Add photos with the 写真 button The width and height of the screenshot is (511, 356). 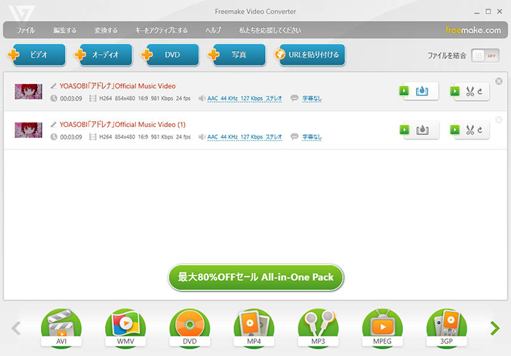[x=237, y=55]
